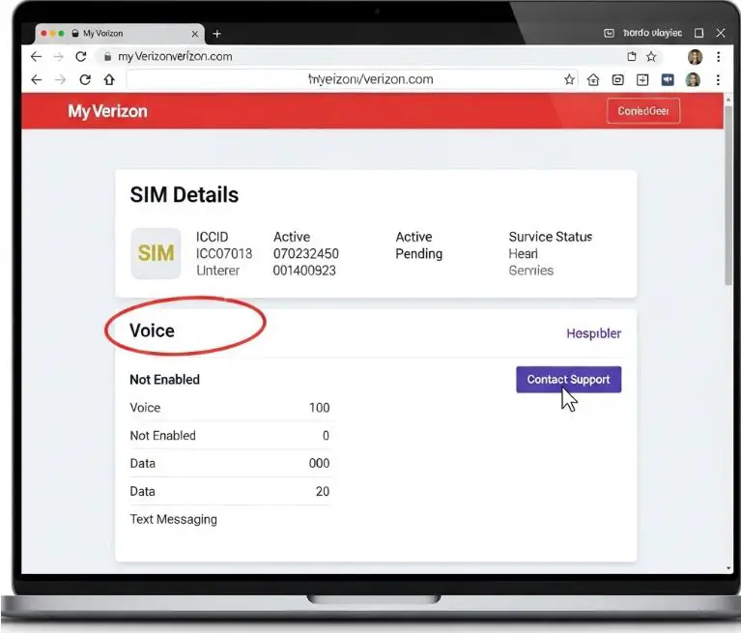
Task: Click the Heari status text
Action: pos(523,254)
